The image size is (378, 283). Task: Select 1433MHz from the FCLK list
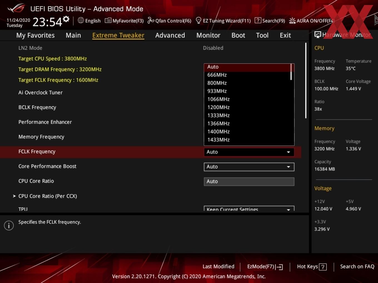click(247, 140)
